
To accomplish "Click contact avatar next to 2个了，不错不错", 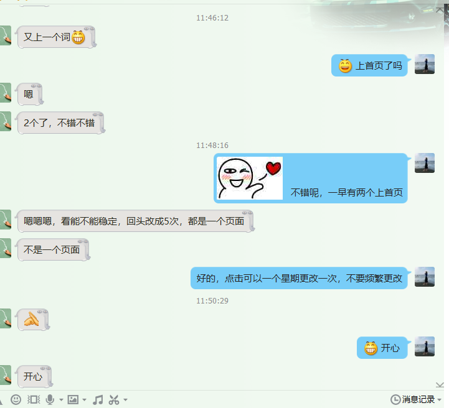I will coord(5,121).
